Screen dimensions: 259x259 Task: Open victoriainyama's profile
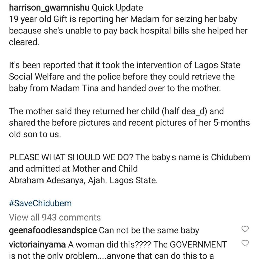pos(37,245)
